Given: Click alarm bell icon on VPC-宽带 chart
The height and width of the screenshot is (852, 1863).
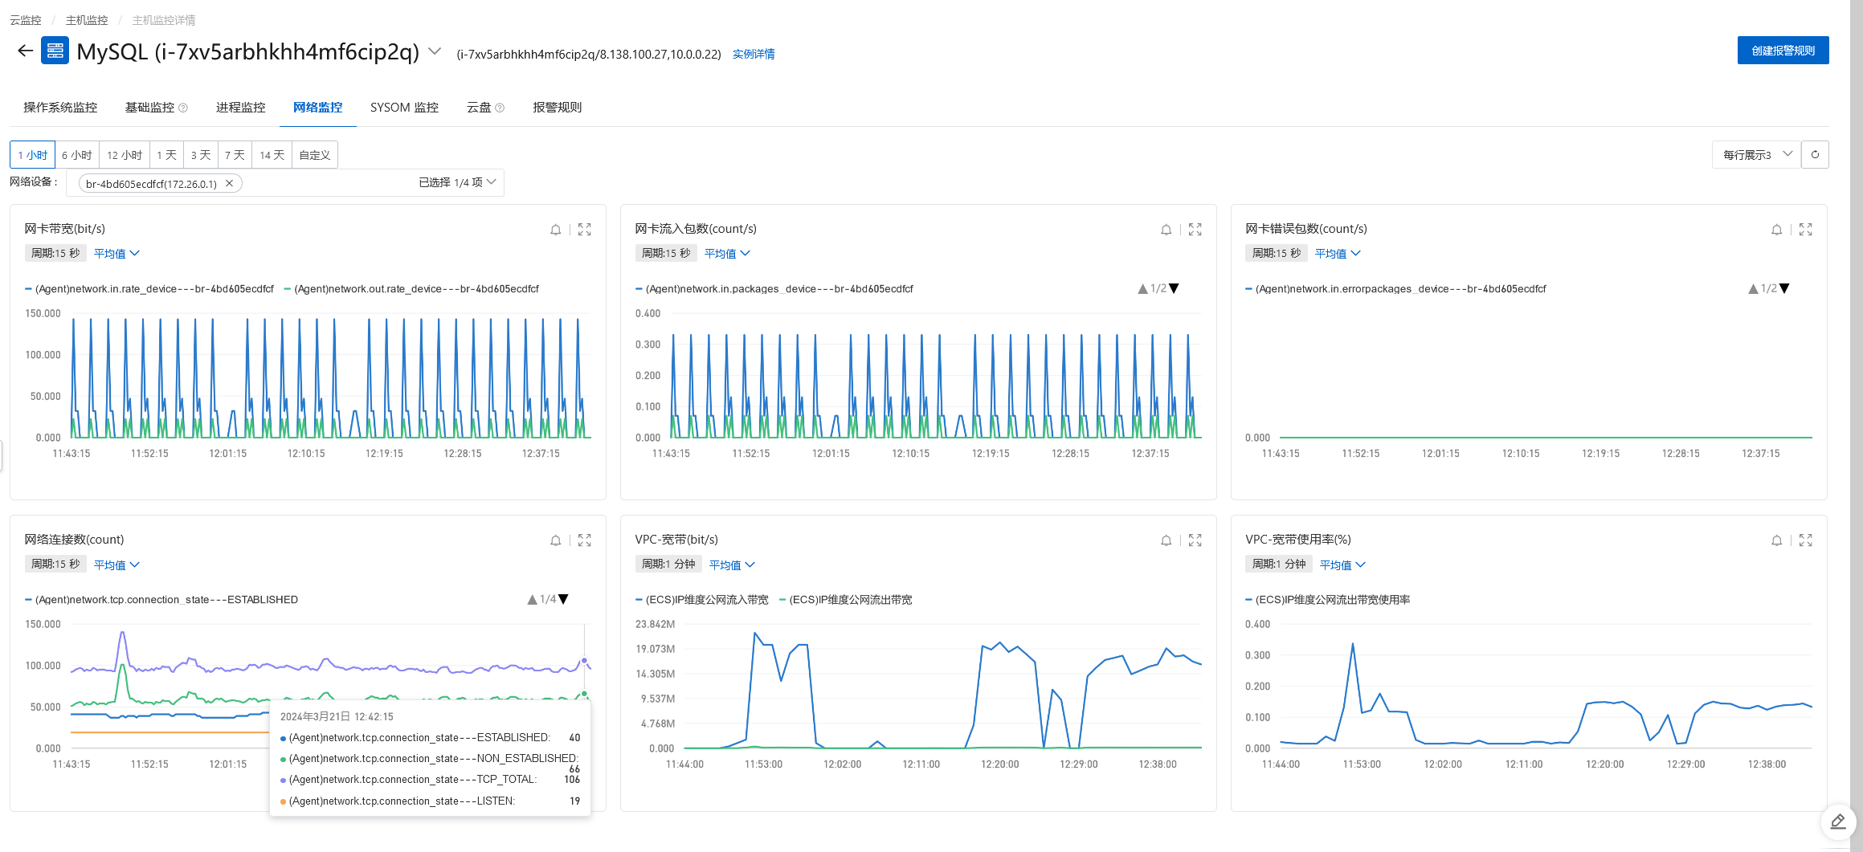Looking at the screenshot, I should tap(1166, 540).
